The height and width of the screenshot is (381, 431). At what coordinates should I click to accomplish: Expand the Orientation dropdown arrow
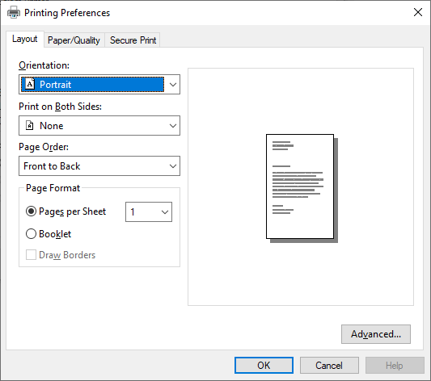173,85
